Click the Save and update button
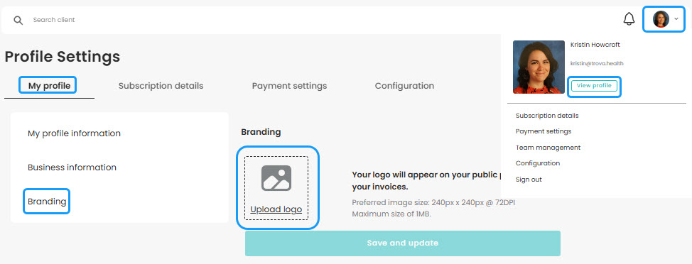 403,243
